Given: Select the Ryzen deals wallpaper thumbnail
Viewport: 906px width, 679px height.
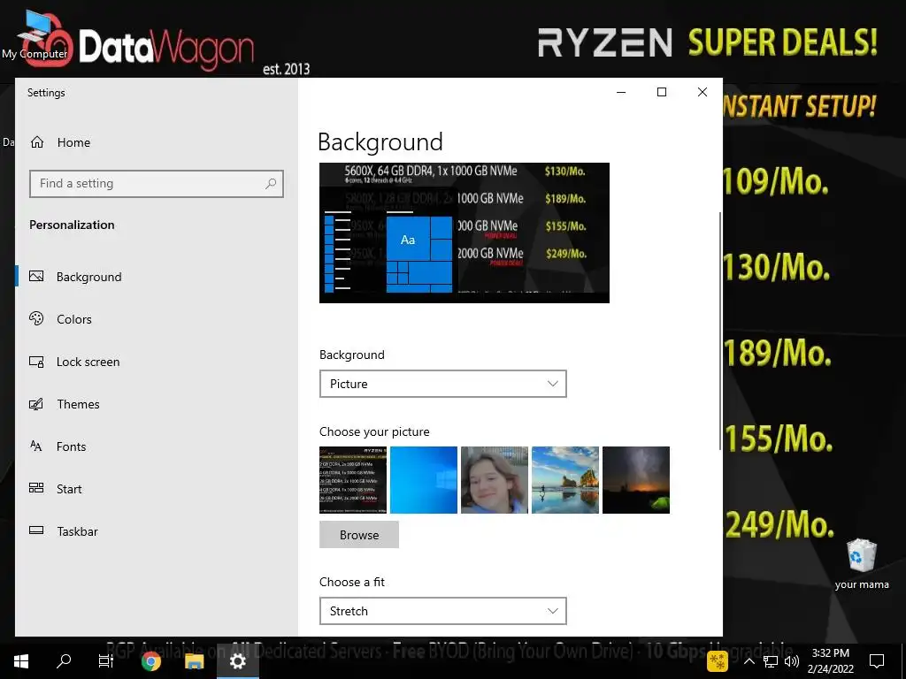Looking at the screenshot, I should pos(353,480).
